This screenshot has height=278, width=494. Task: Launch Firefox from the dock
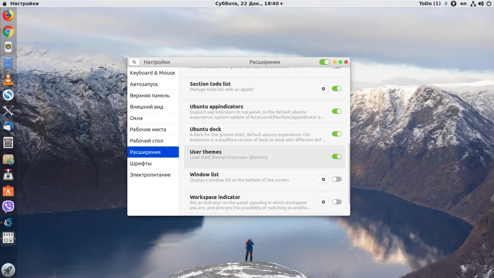[x=8, y=15]
